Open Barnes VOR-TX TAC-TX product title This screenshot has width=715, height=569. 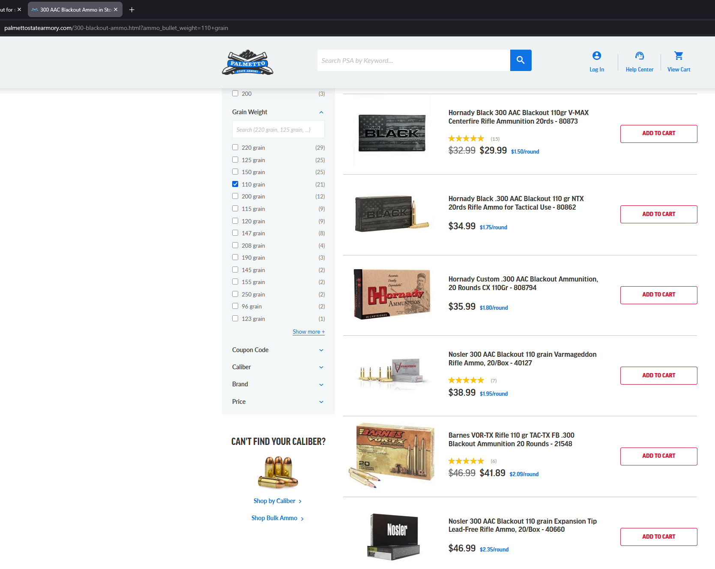(511, 439)
